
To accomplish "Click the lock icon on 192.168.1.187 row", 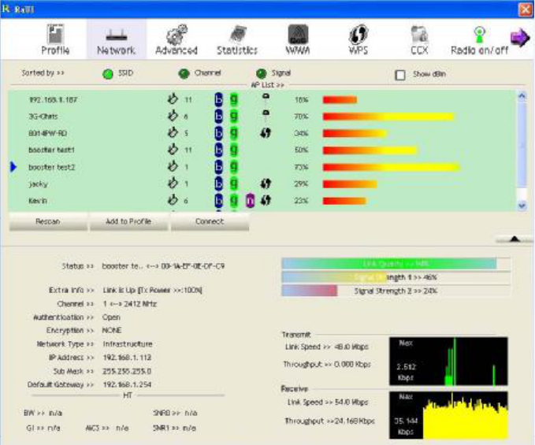I will pos(266,98).
